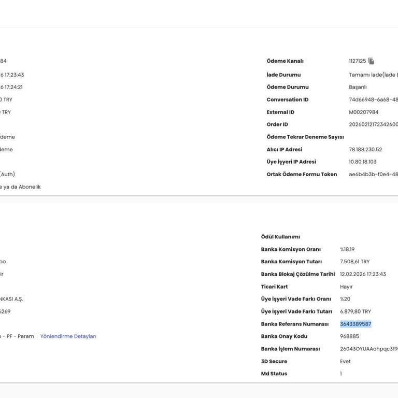This screenshot has height=398, width=398.
Task: Click the Ortak Ödeme Formu Token value
Action: coord(373,174)
